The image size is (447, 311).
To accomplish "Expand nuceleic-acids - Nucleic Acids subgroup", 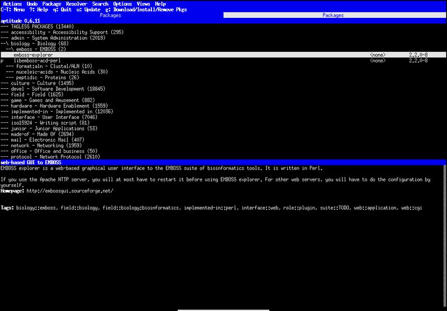I will tap(57, 72).
